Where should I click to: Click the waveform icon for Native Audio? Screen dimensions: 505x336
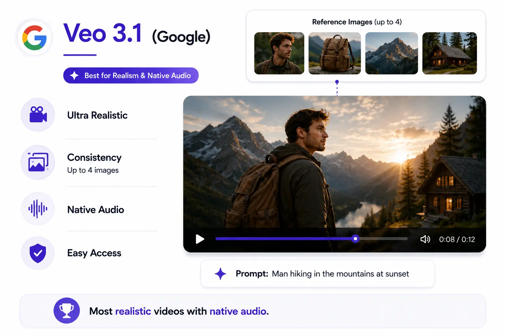tap(38, 209)
